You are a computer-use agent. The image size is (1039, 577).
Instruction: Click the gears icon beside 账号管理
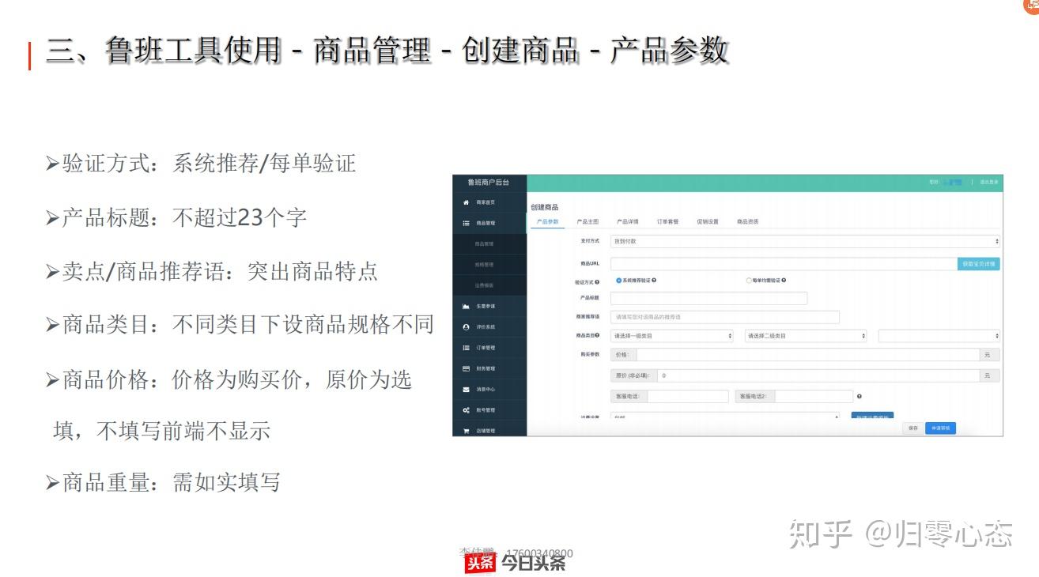click(x=467, y=410)
